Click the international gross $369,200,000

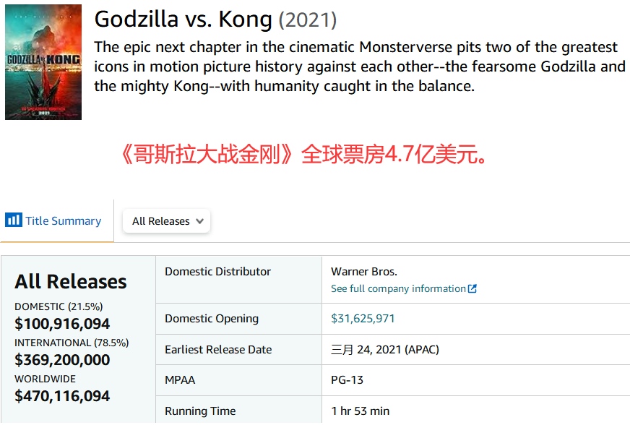[62, 360]
